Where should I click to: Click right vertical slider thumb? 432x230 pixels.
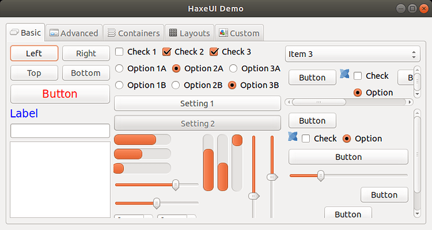(272, 177)
